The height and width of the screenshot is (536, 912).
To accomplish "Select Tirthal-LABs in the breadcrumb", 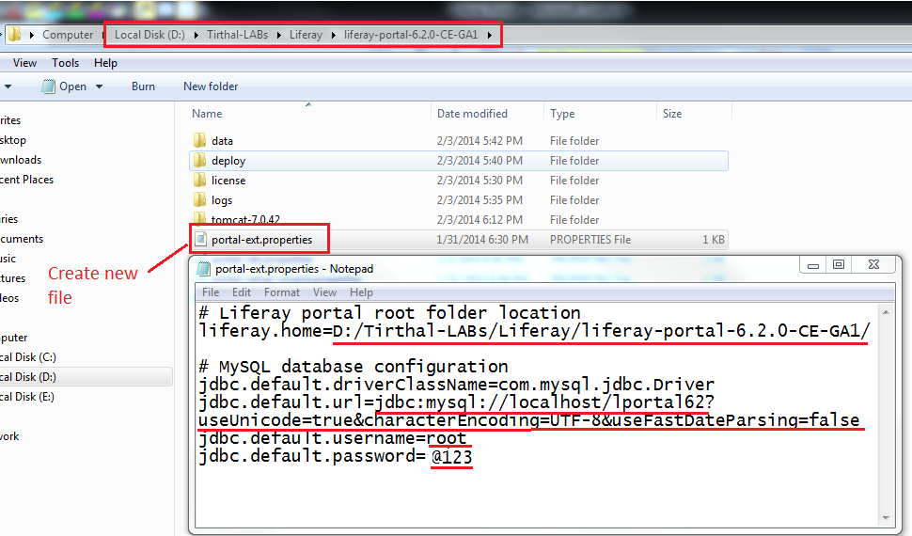I will (x=237, y=35).
